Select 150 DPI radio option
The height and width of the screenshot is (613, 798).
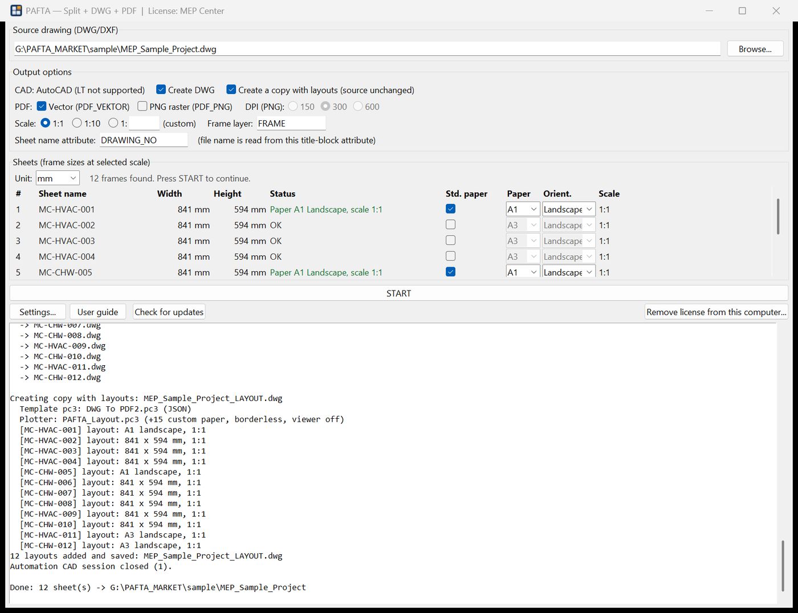(x=293, y=106)
